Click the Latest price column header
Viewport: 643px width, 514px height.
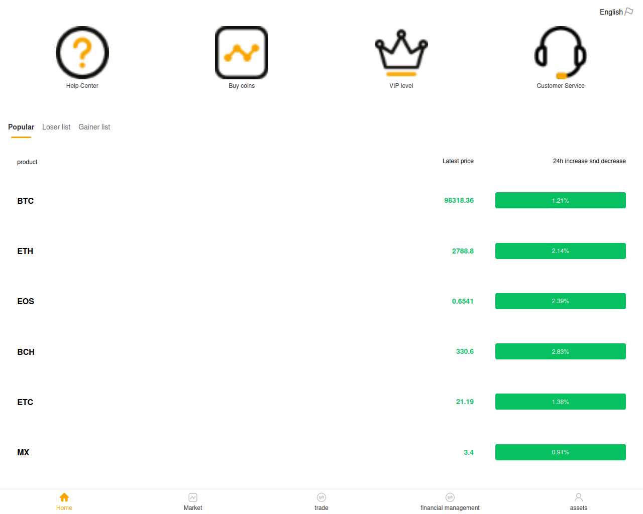click(x=458, y=161)
